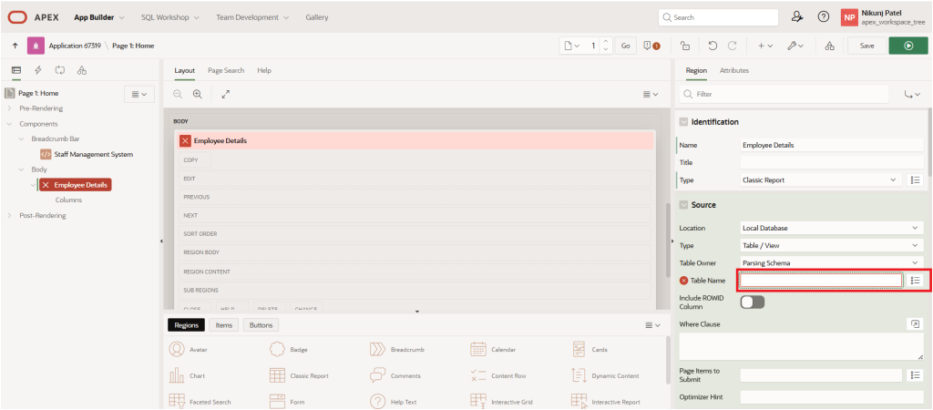Collapse the Source section toggle
Screen dimensions: 933x410
[x=682, y=205]
